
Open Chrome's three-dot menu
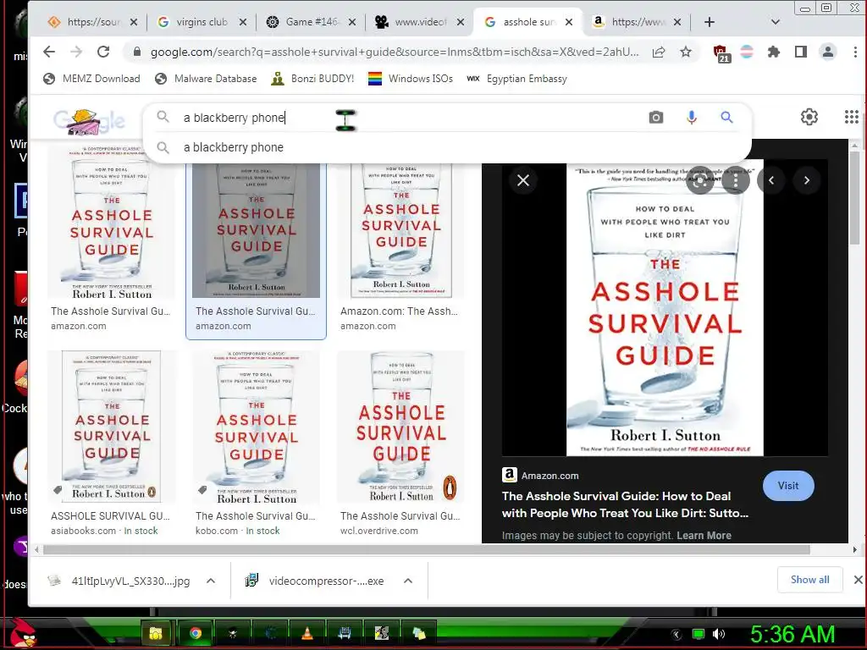coord(855,52)
